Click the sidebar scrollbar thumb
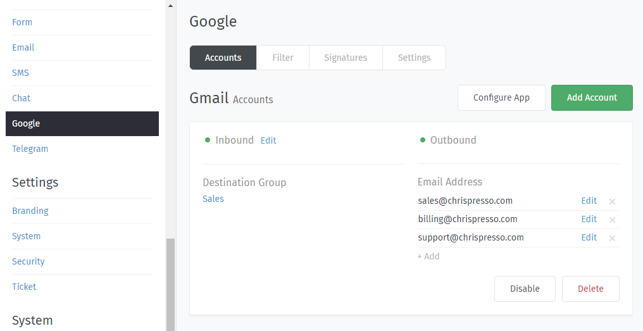The height and width of the screenshot is (331, 643). point(171,285)
